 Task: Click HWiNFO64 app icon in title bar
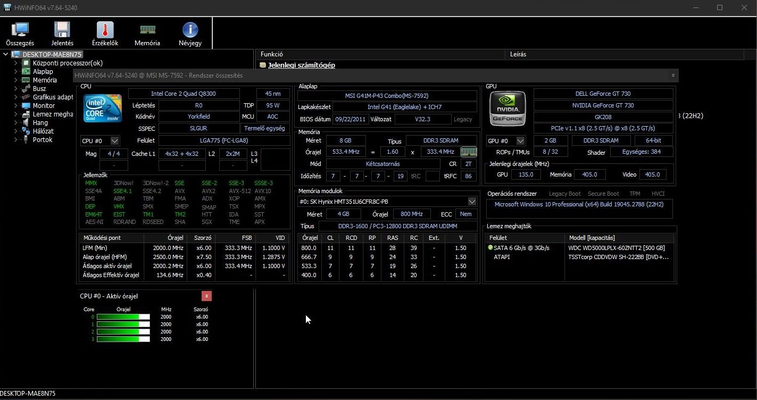point(7,7)
